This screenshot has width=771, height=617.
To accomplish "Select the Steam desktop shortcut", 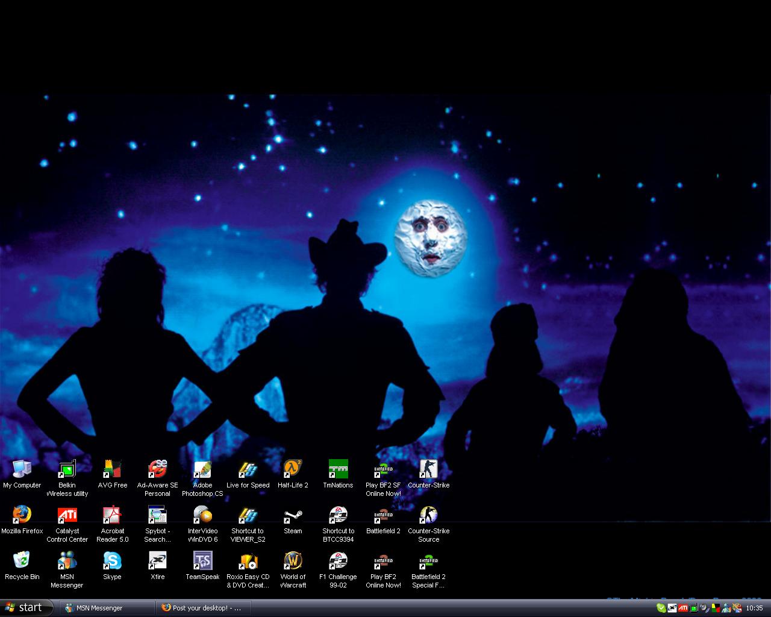I will 293,519.
